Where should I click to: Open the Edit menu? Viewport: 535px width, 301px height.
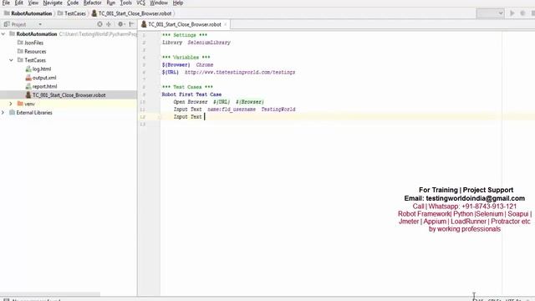click(x=18, y=3)
